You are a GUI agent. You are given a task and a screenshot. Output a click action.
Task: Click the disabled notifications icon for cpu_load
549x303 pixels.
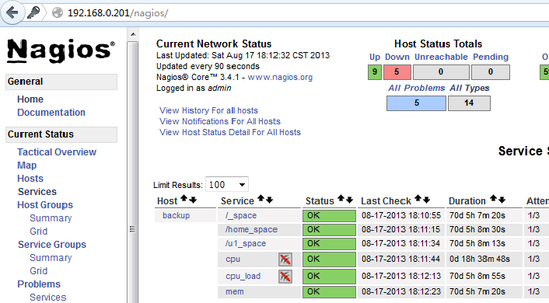pos(285,277)
